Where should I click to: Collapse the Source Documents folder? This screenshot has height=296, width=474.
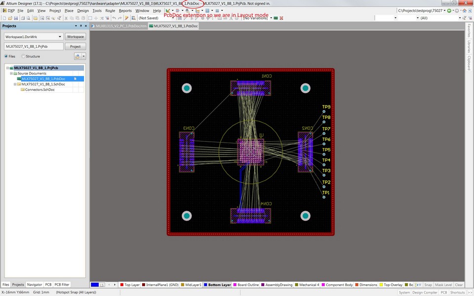(11, 74)
